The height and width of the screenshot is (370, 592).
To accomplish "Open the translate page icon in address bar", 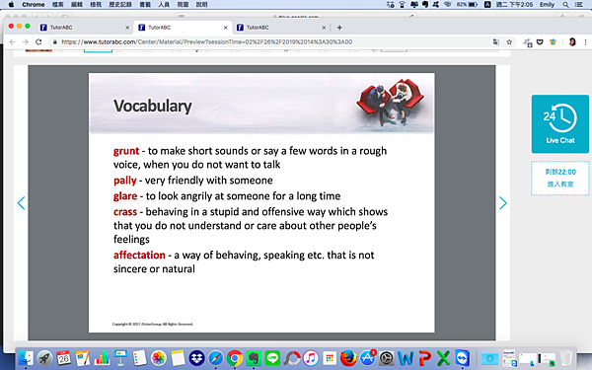I will tap(496, 41).
